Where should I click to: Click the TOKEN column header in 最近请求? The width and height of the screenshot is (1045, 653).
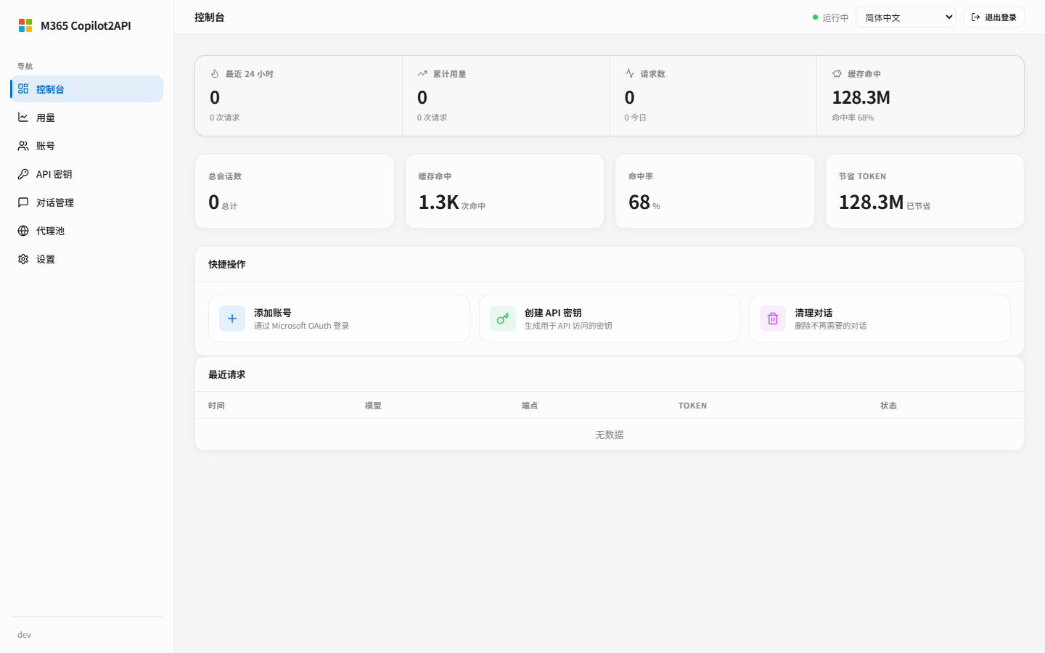[692, 406]
